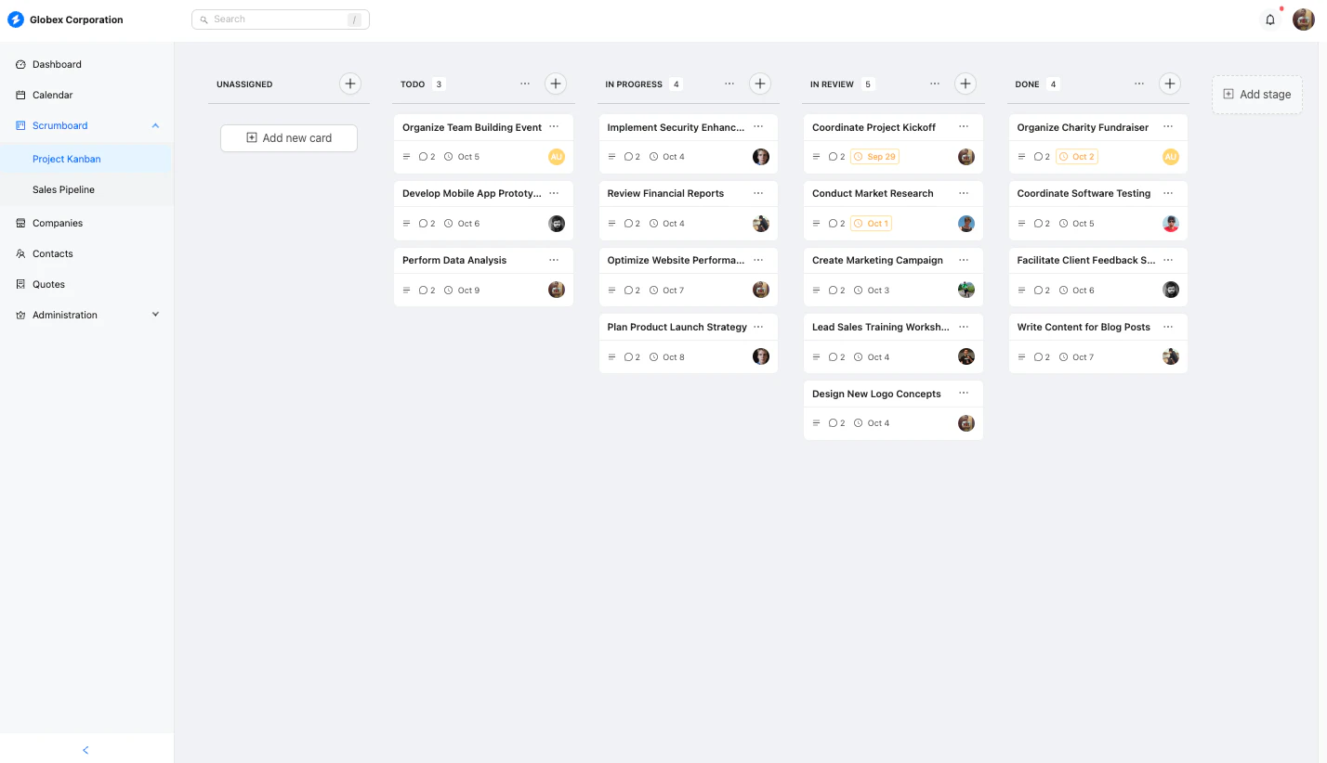Open options on the Organize Team Building Event card
This screenshot has width=1327, height=763.
tap(556, 127)
